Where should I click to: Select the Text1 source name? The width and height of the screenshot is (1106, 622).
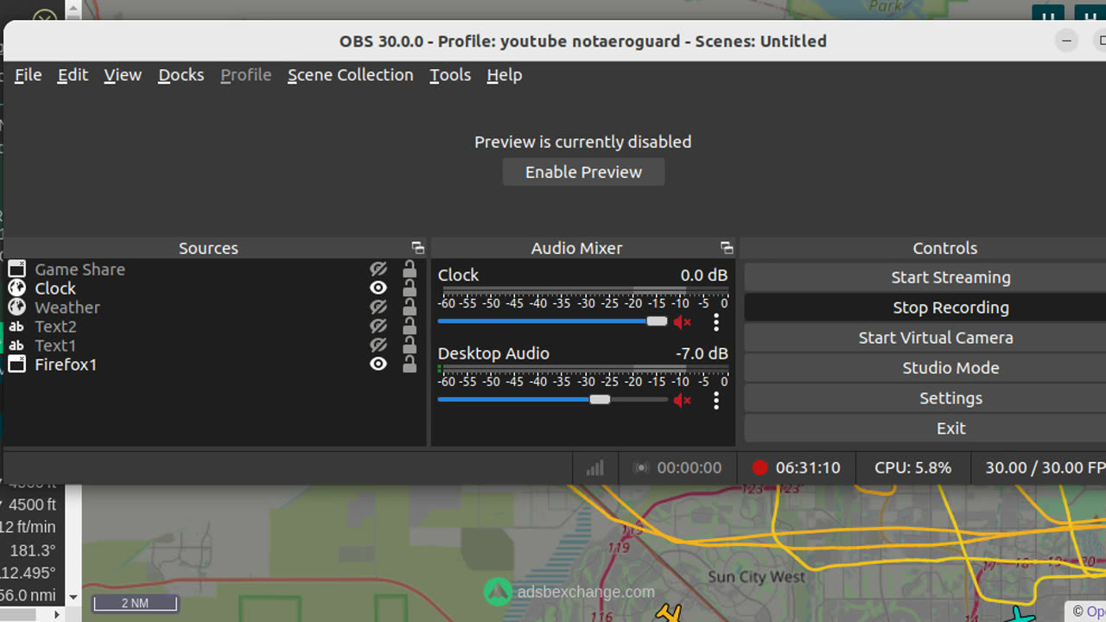55,346
